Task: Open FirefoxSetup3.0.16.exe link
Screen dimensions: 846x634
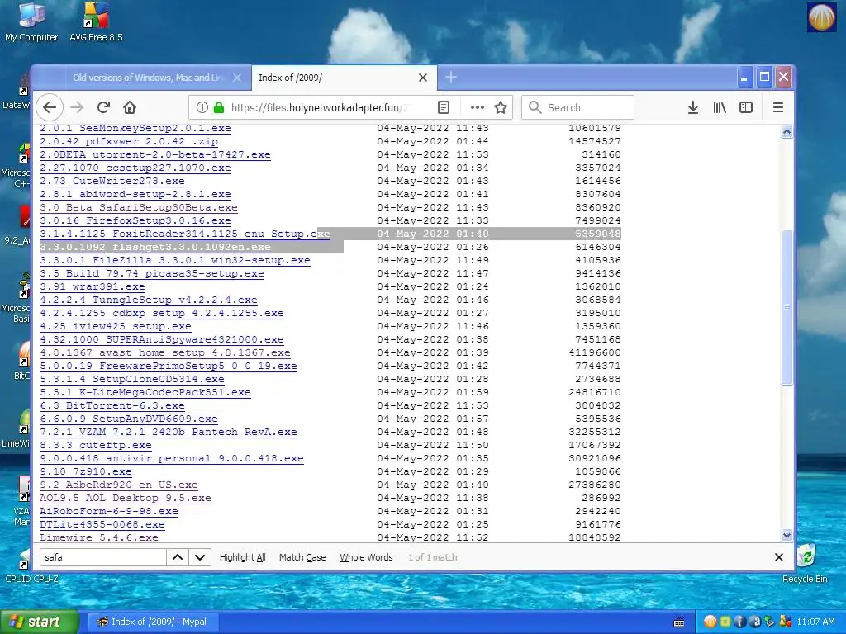Action: click(x=135, y=221)
